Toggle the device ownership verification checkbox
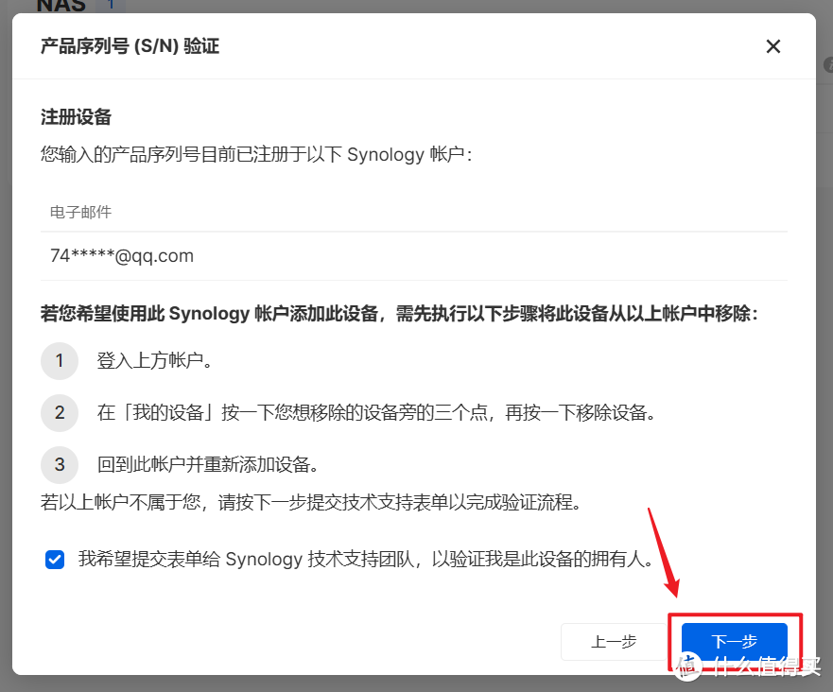This screenshot has height=692, width=833. 55,559
